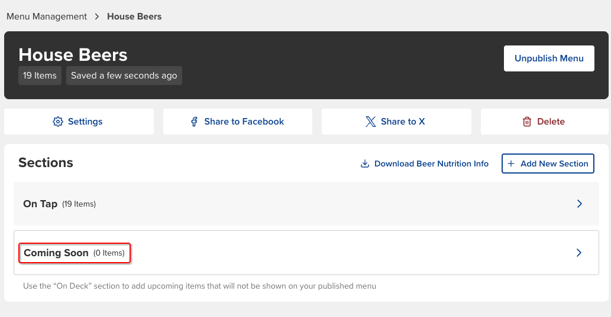Image resolution: width=611 pixels, height=317 pixels.
Task: Click the Share to X text
Action: click(403, 122)
